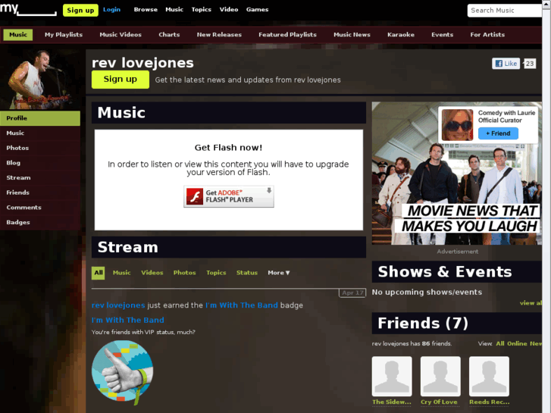
Task: Select the All stream filter
Action: [x=98, y=273]
